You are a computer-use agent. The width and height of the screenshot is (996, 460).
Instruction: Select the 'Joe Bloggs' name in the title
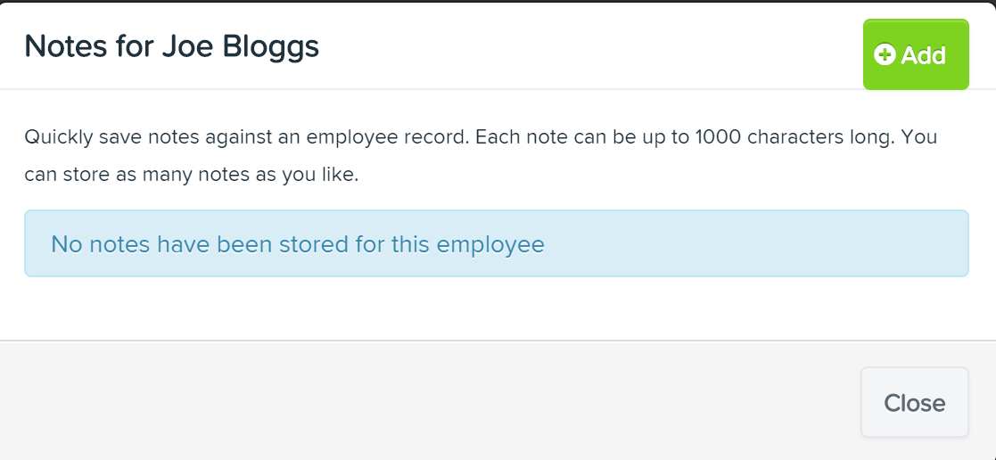click(240, 47)
